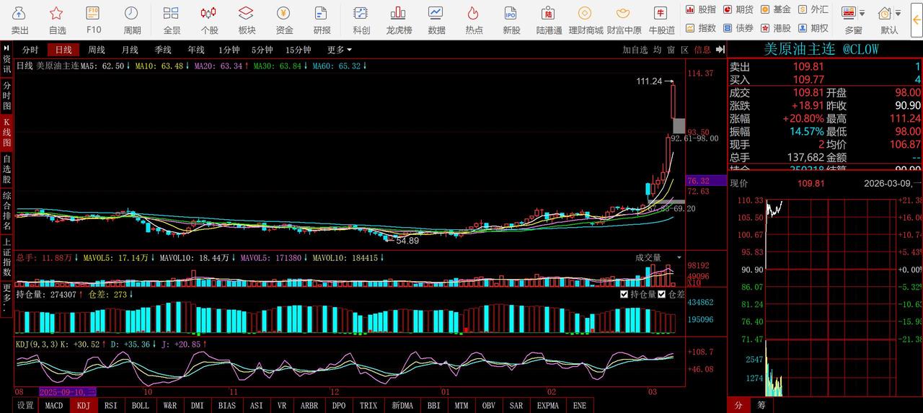This screenshot has height=413, width=923.
Task: Select the 周期 clock icon
Action: [132, 19]
